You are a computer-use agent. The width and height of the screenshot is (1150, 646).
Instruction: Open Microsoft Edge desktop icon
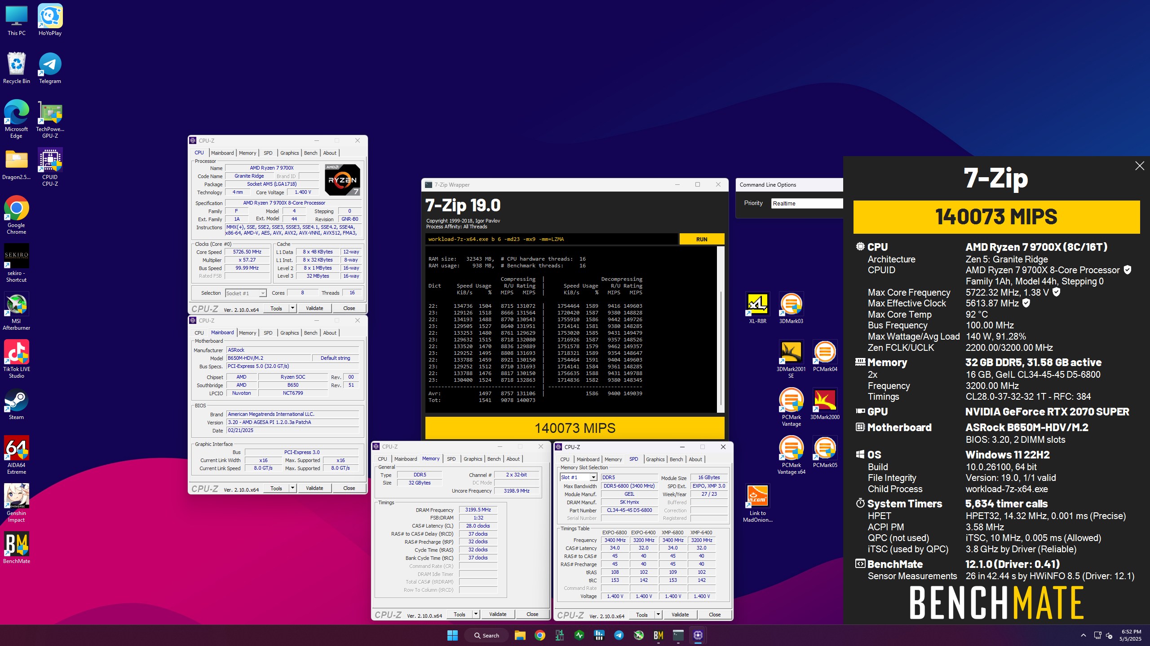click(x=16, y=119)
